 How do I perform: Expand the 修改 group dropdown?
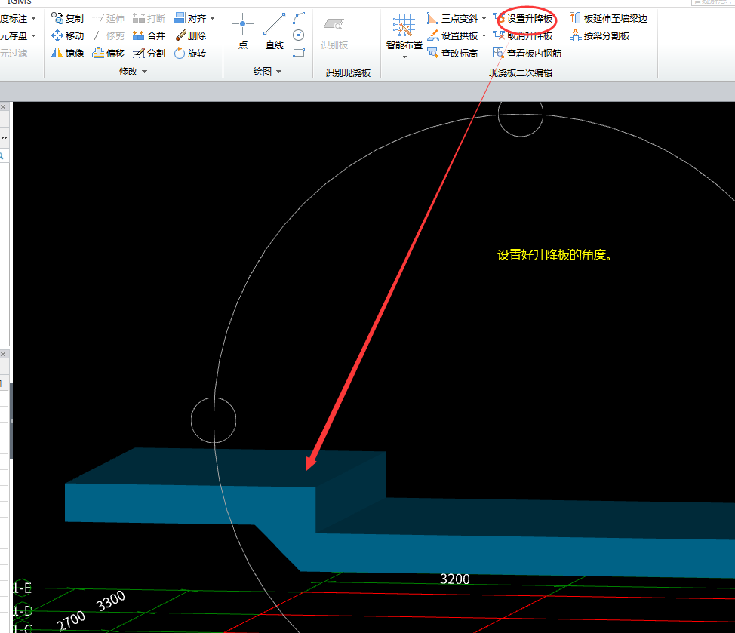[144, 72]
